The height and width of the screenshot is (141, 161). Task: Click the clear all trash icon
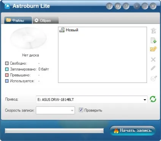pos(153,31)
